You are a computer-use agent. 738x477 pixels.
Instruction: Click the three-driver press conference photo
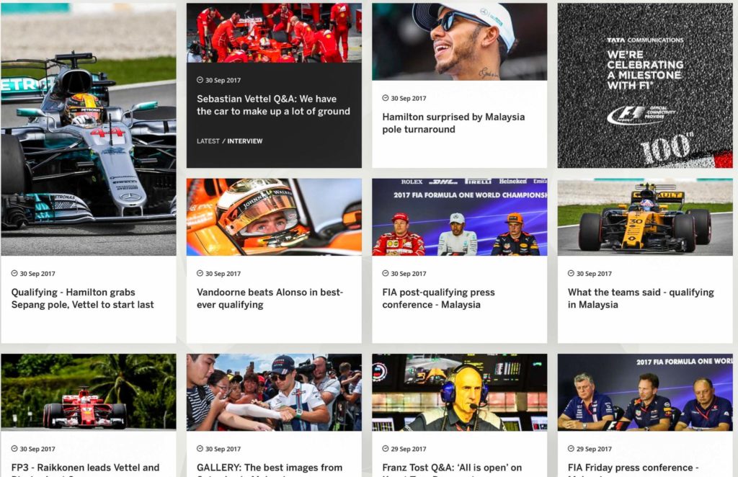(x=459, y=217)
